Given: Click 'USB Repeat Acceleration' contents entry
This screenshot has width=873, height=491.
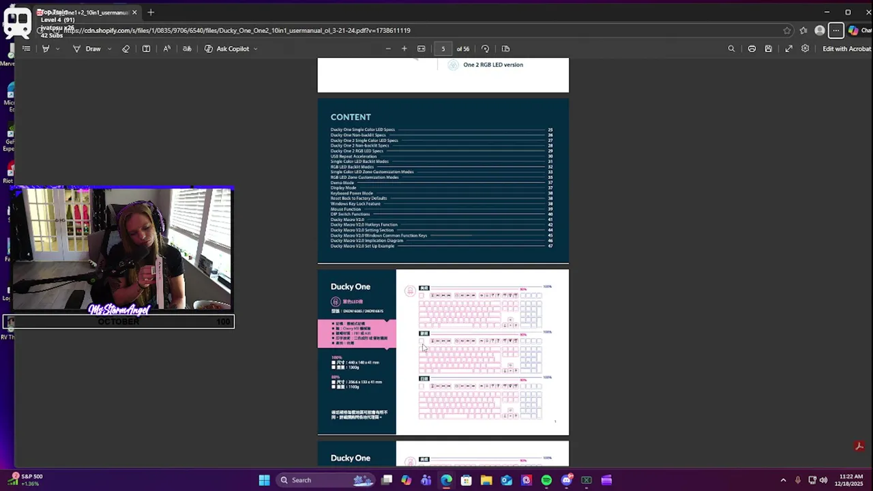Looking at the screenshot, I should coord(353,156).
